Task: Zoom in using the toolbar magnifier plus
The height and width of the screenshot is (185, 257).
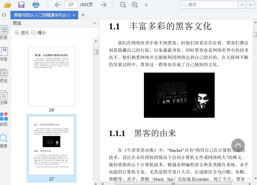Action: click(x=135, y=5)
